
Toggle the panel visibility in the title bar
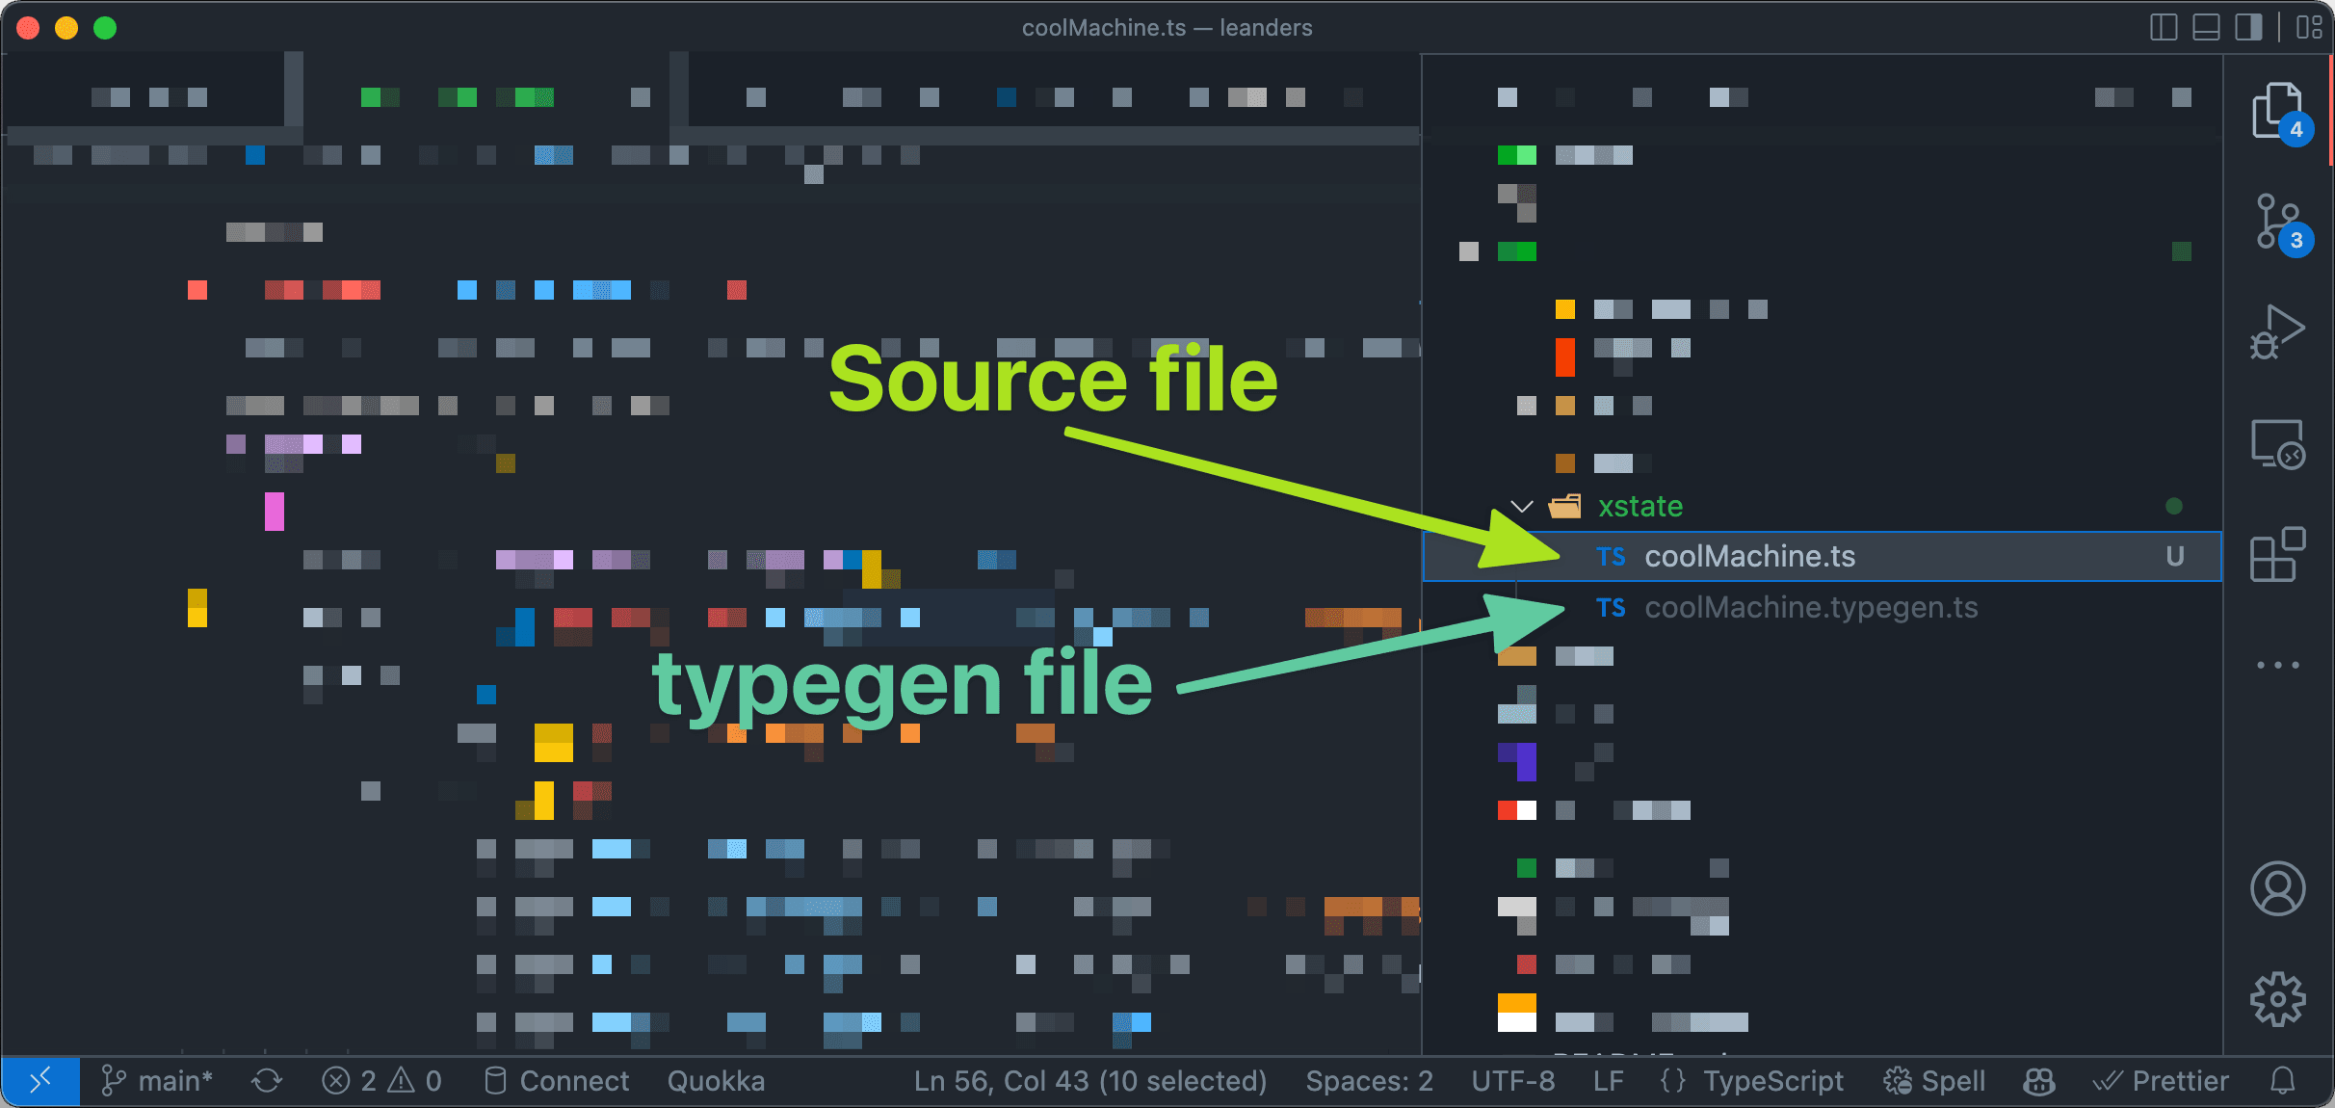(2206, 27)
